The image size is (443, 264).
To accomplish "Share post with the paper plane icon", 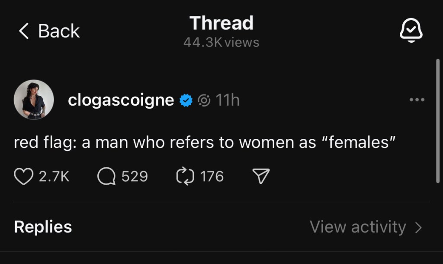I will click(x=261, y=176).
